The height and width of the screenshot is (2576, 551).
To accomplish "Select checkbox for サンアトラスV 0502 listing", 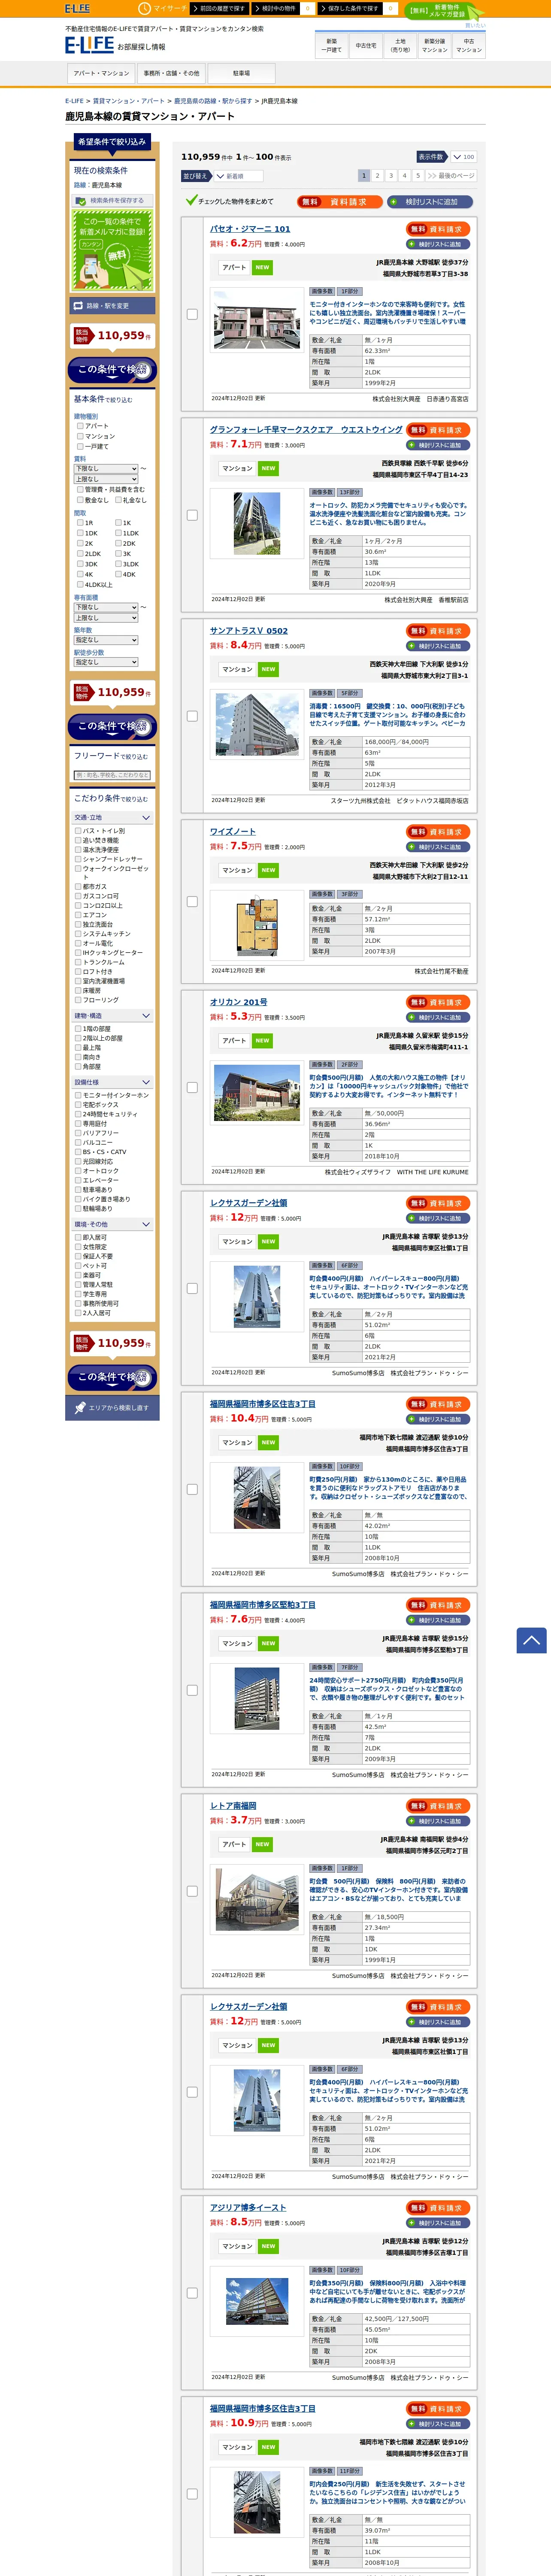I will point(192,716).
